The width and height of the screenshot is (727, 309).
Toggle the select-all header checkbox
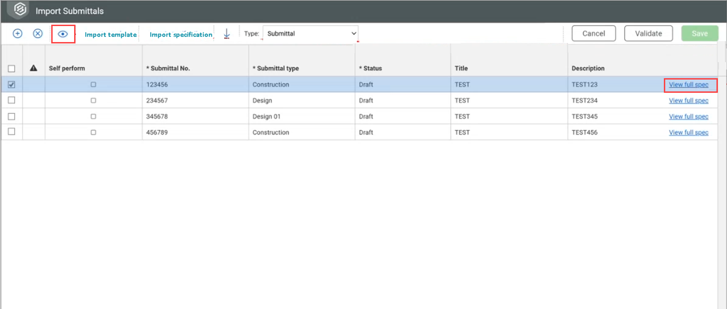12,69
